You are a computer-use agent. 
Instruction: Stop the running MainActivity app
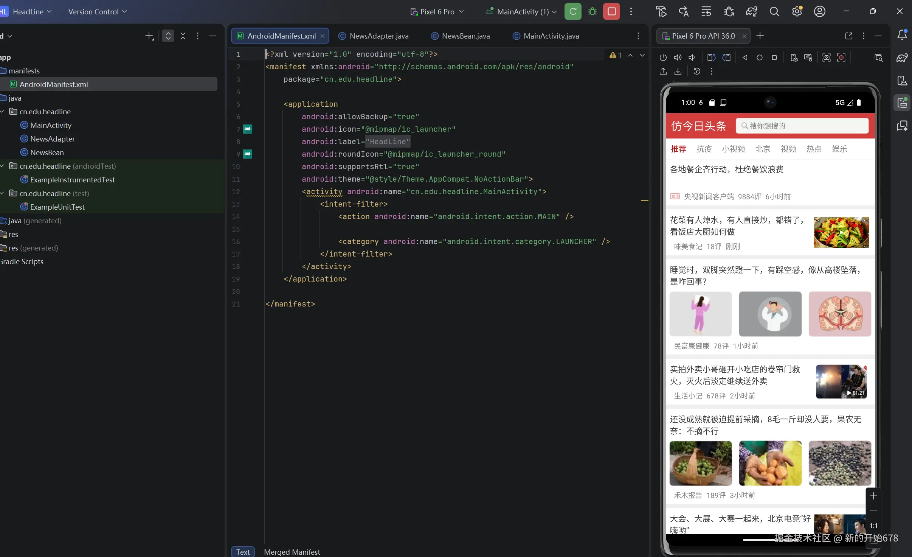pyautogui.click(x=611, y=11)
